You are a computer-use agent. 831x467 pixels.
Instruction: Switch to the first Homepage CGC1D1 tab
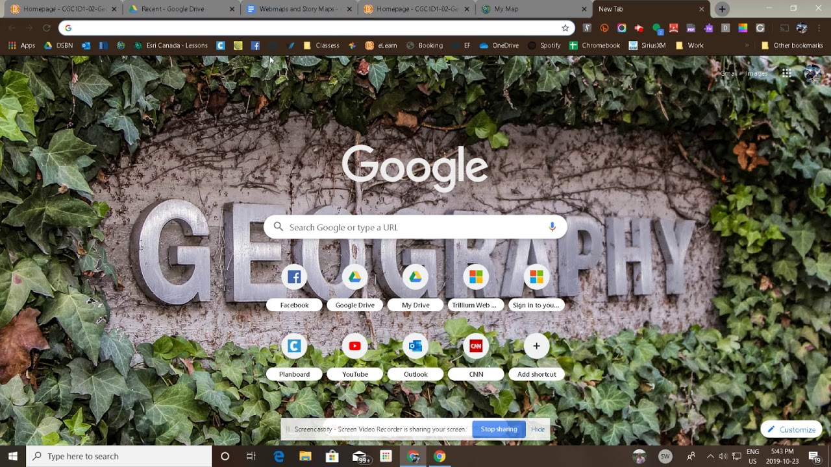tap(64, 9)
